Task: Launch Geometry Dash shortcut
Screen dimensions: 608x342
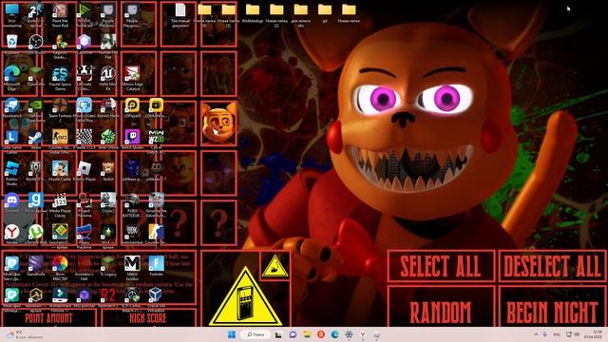Action: click(60, 233)
